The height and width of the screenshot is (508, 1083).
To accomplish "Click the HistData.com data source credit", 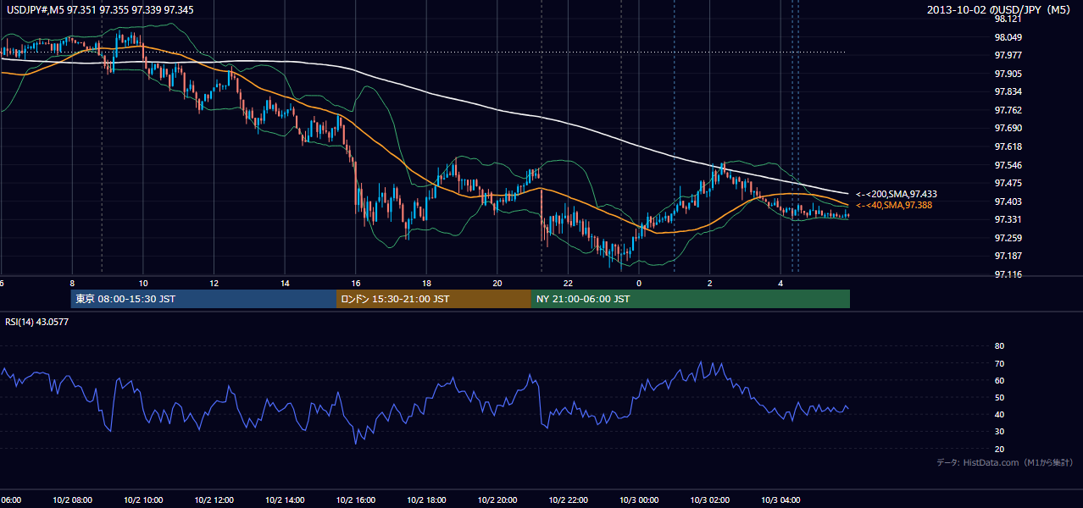I will pyautogui.click(x=1005, y=462).
